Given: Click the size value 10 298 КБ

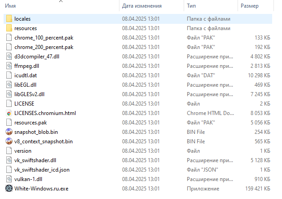Looking at the screenshot, I should click(259, 75).
